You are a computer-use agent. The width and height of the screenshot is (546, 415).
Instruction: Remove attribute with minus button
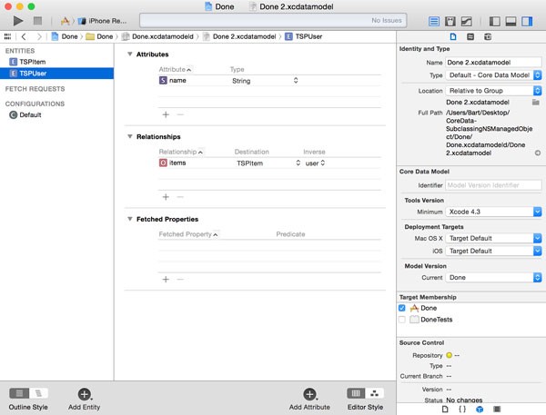point(180,114)
